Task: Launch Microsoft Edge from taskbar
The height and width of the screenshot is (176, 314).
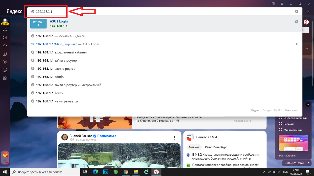Action: pyautogui.click(x=96, y=172)
